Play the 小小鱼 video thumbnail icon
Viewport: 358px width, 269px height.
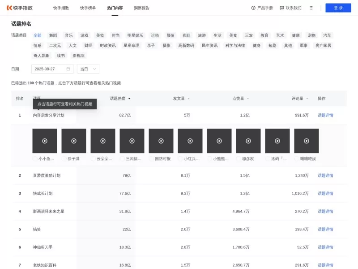coord(45,140)
